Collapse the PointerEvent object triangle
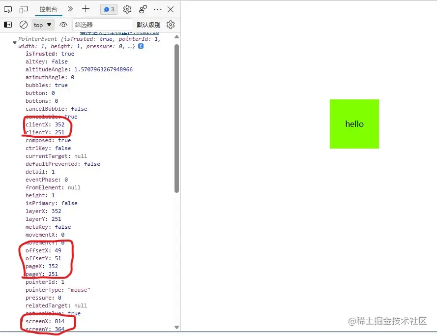The width and height of the screenshot is (437, 336). tap(14, 43)
